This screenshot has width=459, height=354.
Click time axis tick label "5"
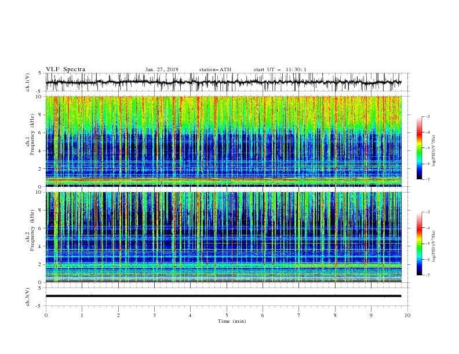(x=227, y=315)
